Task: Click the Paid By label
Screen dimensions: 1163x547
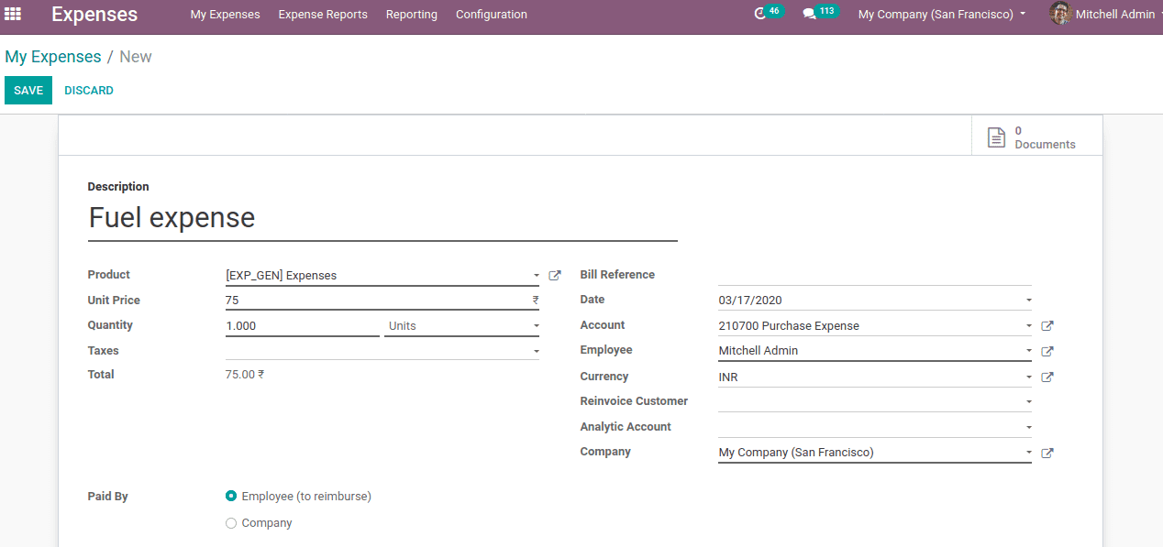Action: 107,497
